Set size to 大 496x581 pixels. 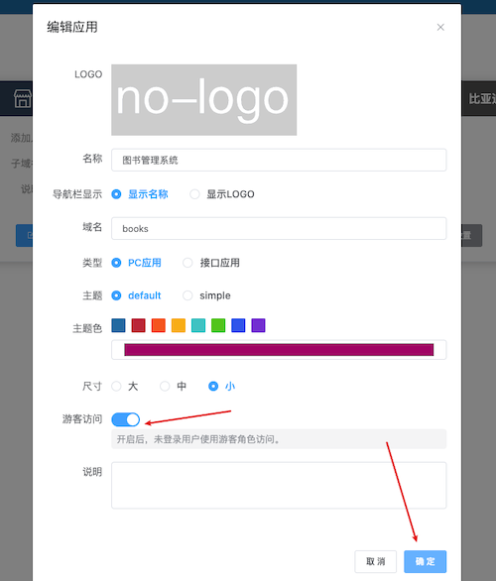click(x=125, y=386)
